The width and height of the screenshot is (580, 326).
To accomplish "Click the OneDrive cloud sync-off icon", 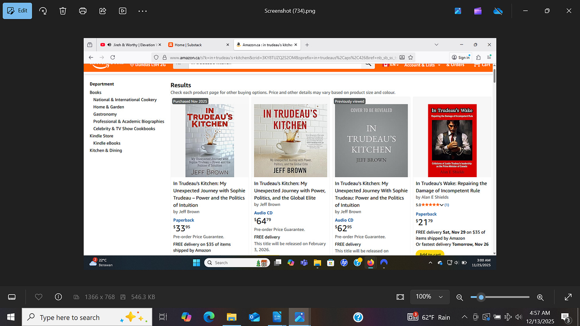I will point(498,11).
